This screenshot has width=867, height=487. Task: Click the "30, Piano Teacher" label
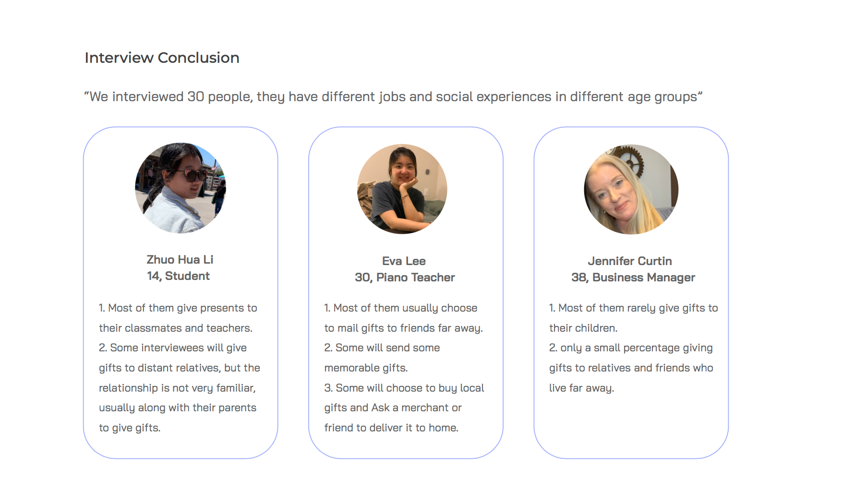(x=405, y=278)
